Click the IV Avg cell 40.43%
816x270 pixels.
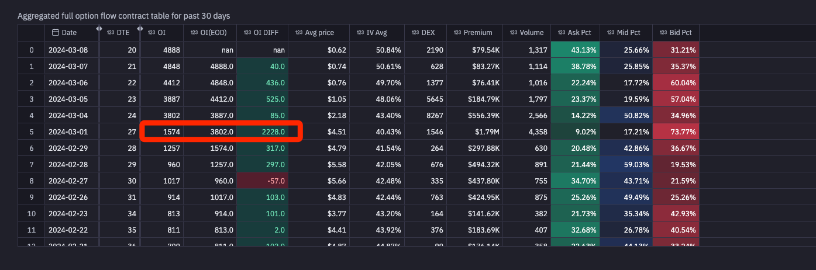click(377, 132)
